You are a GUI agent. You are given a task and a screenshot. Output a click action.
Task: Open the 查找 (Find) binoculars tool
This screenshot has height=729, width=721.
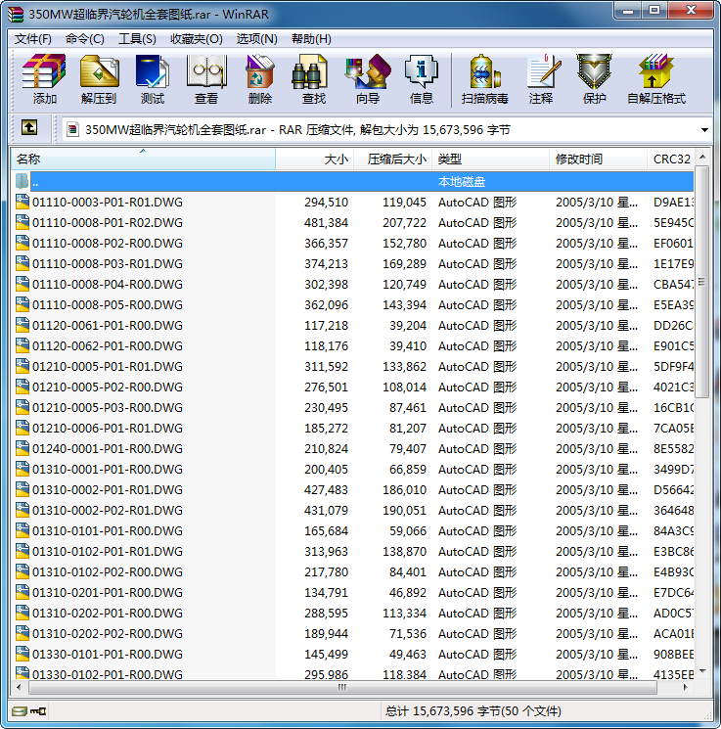click(x=313, y=79)
